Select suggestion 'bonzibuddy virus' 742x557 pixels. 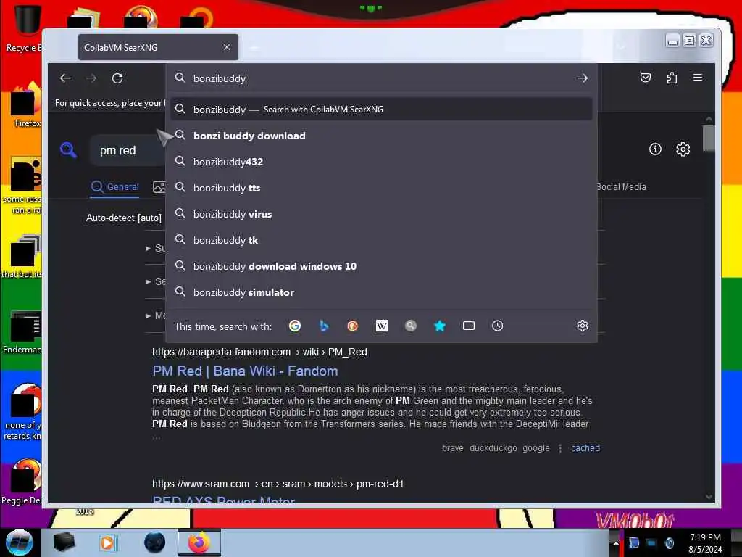click(381, 214)
